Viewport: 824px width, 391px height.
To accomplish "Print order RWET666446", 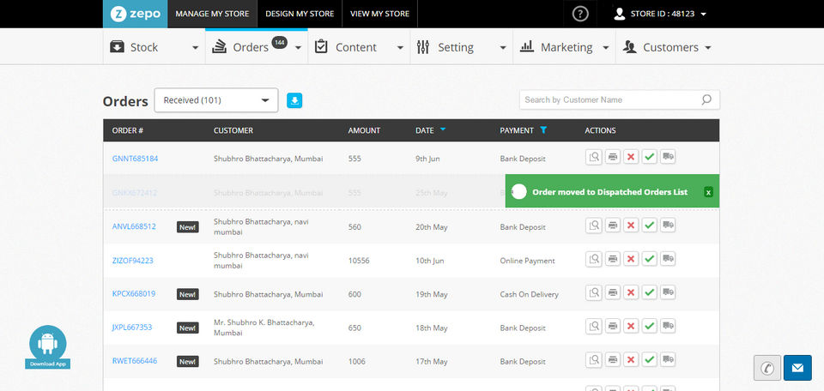I will click(x=613, y=360).
